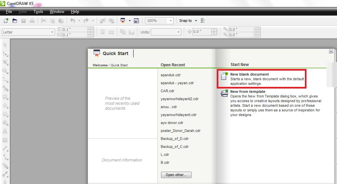Click the All pages layout icon
337x184 pixels.
[123, 32]
